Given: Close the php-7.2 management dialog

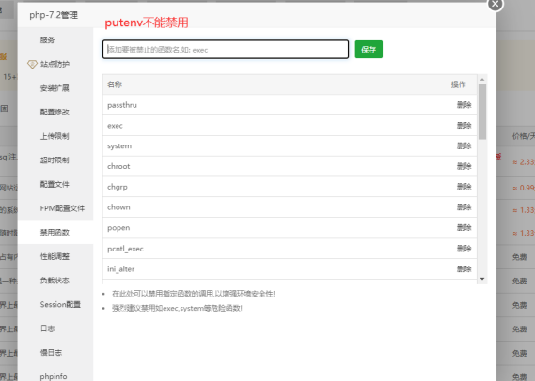Looking at the screenshot, I should click(496, 5).
